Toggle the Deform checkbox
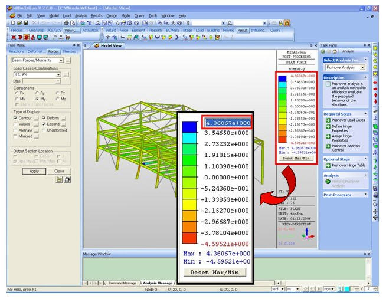 [x=44, y=118]
